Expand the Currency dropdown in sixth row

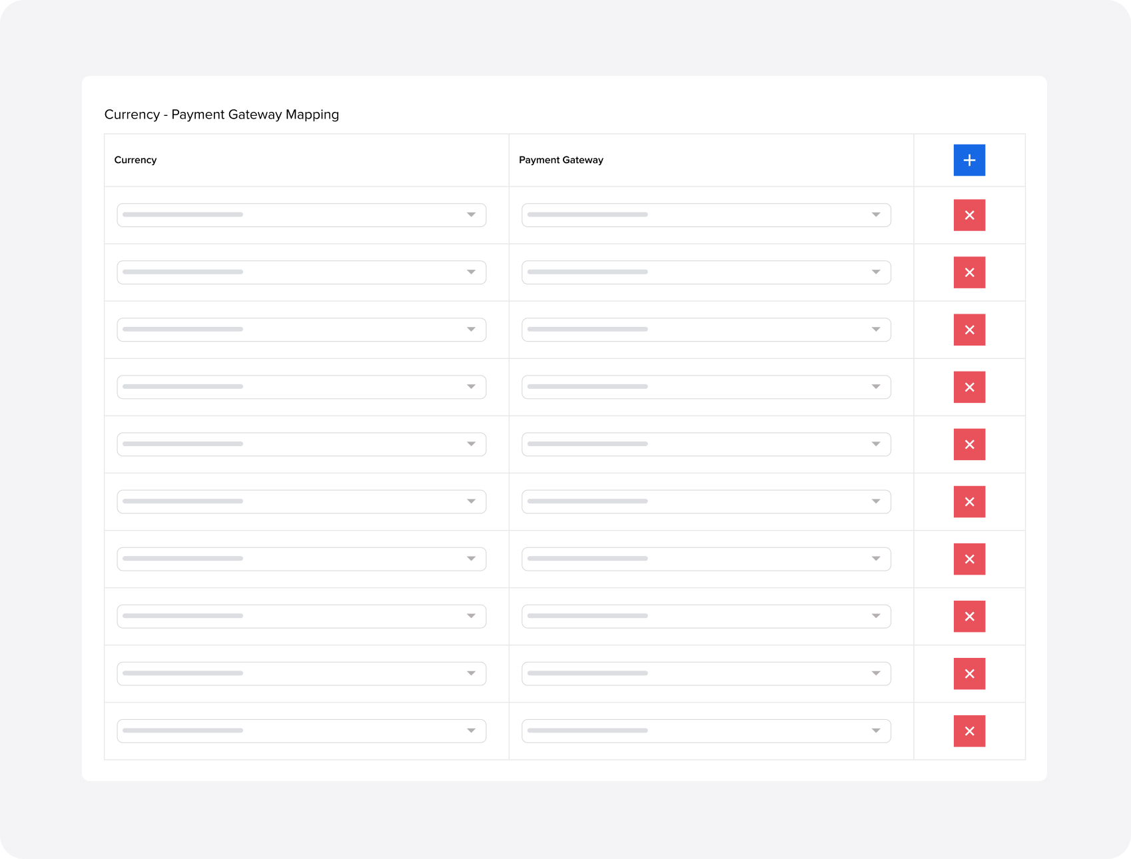(302, 501)
